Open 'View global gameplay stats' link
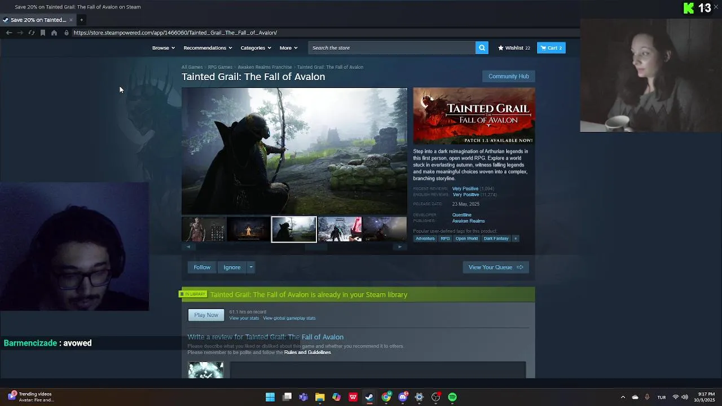This screenshot has width=722, height=406. tap(289, 318)
